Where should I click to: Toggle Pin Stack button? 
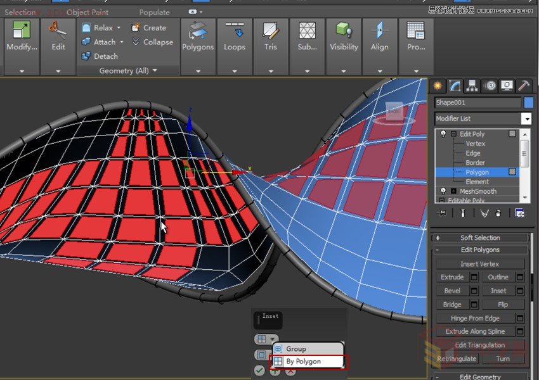pyautogui.click(x=442, y=213)
